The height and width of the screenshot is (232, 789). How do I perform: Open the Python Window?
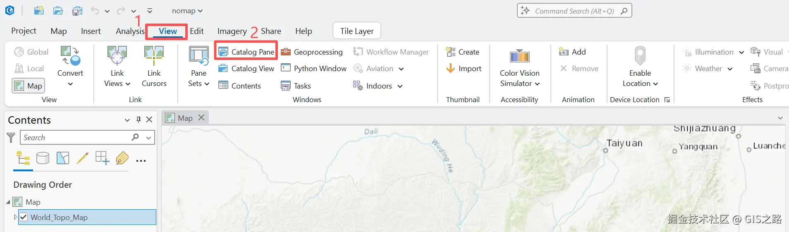click(314, 69)
